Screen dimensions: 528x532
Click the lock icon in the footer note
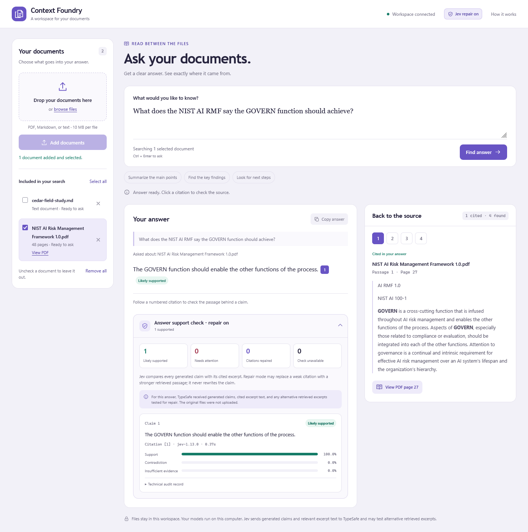126,519
